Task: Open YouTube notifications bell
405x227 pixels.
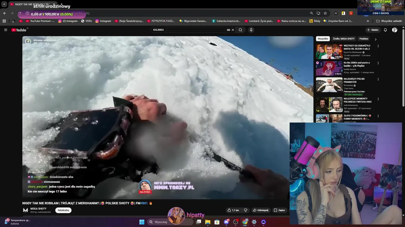Action: coord(385,30)
